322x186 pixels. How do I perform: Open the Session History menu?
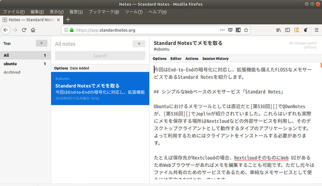(215, 58)
